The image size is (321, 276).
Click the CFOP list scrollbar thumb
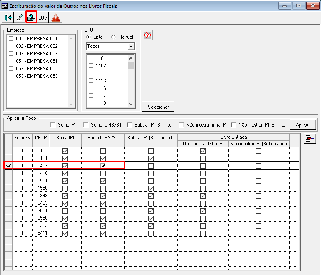(x=131, y=65)
